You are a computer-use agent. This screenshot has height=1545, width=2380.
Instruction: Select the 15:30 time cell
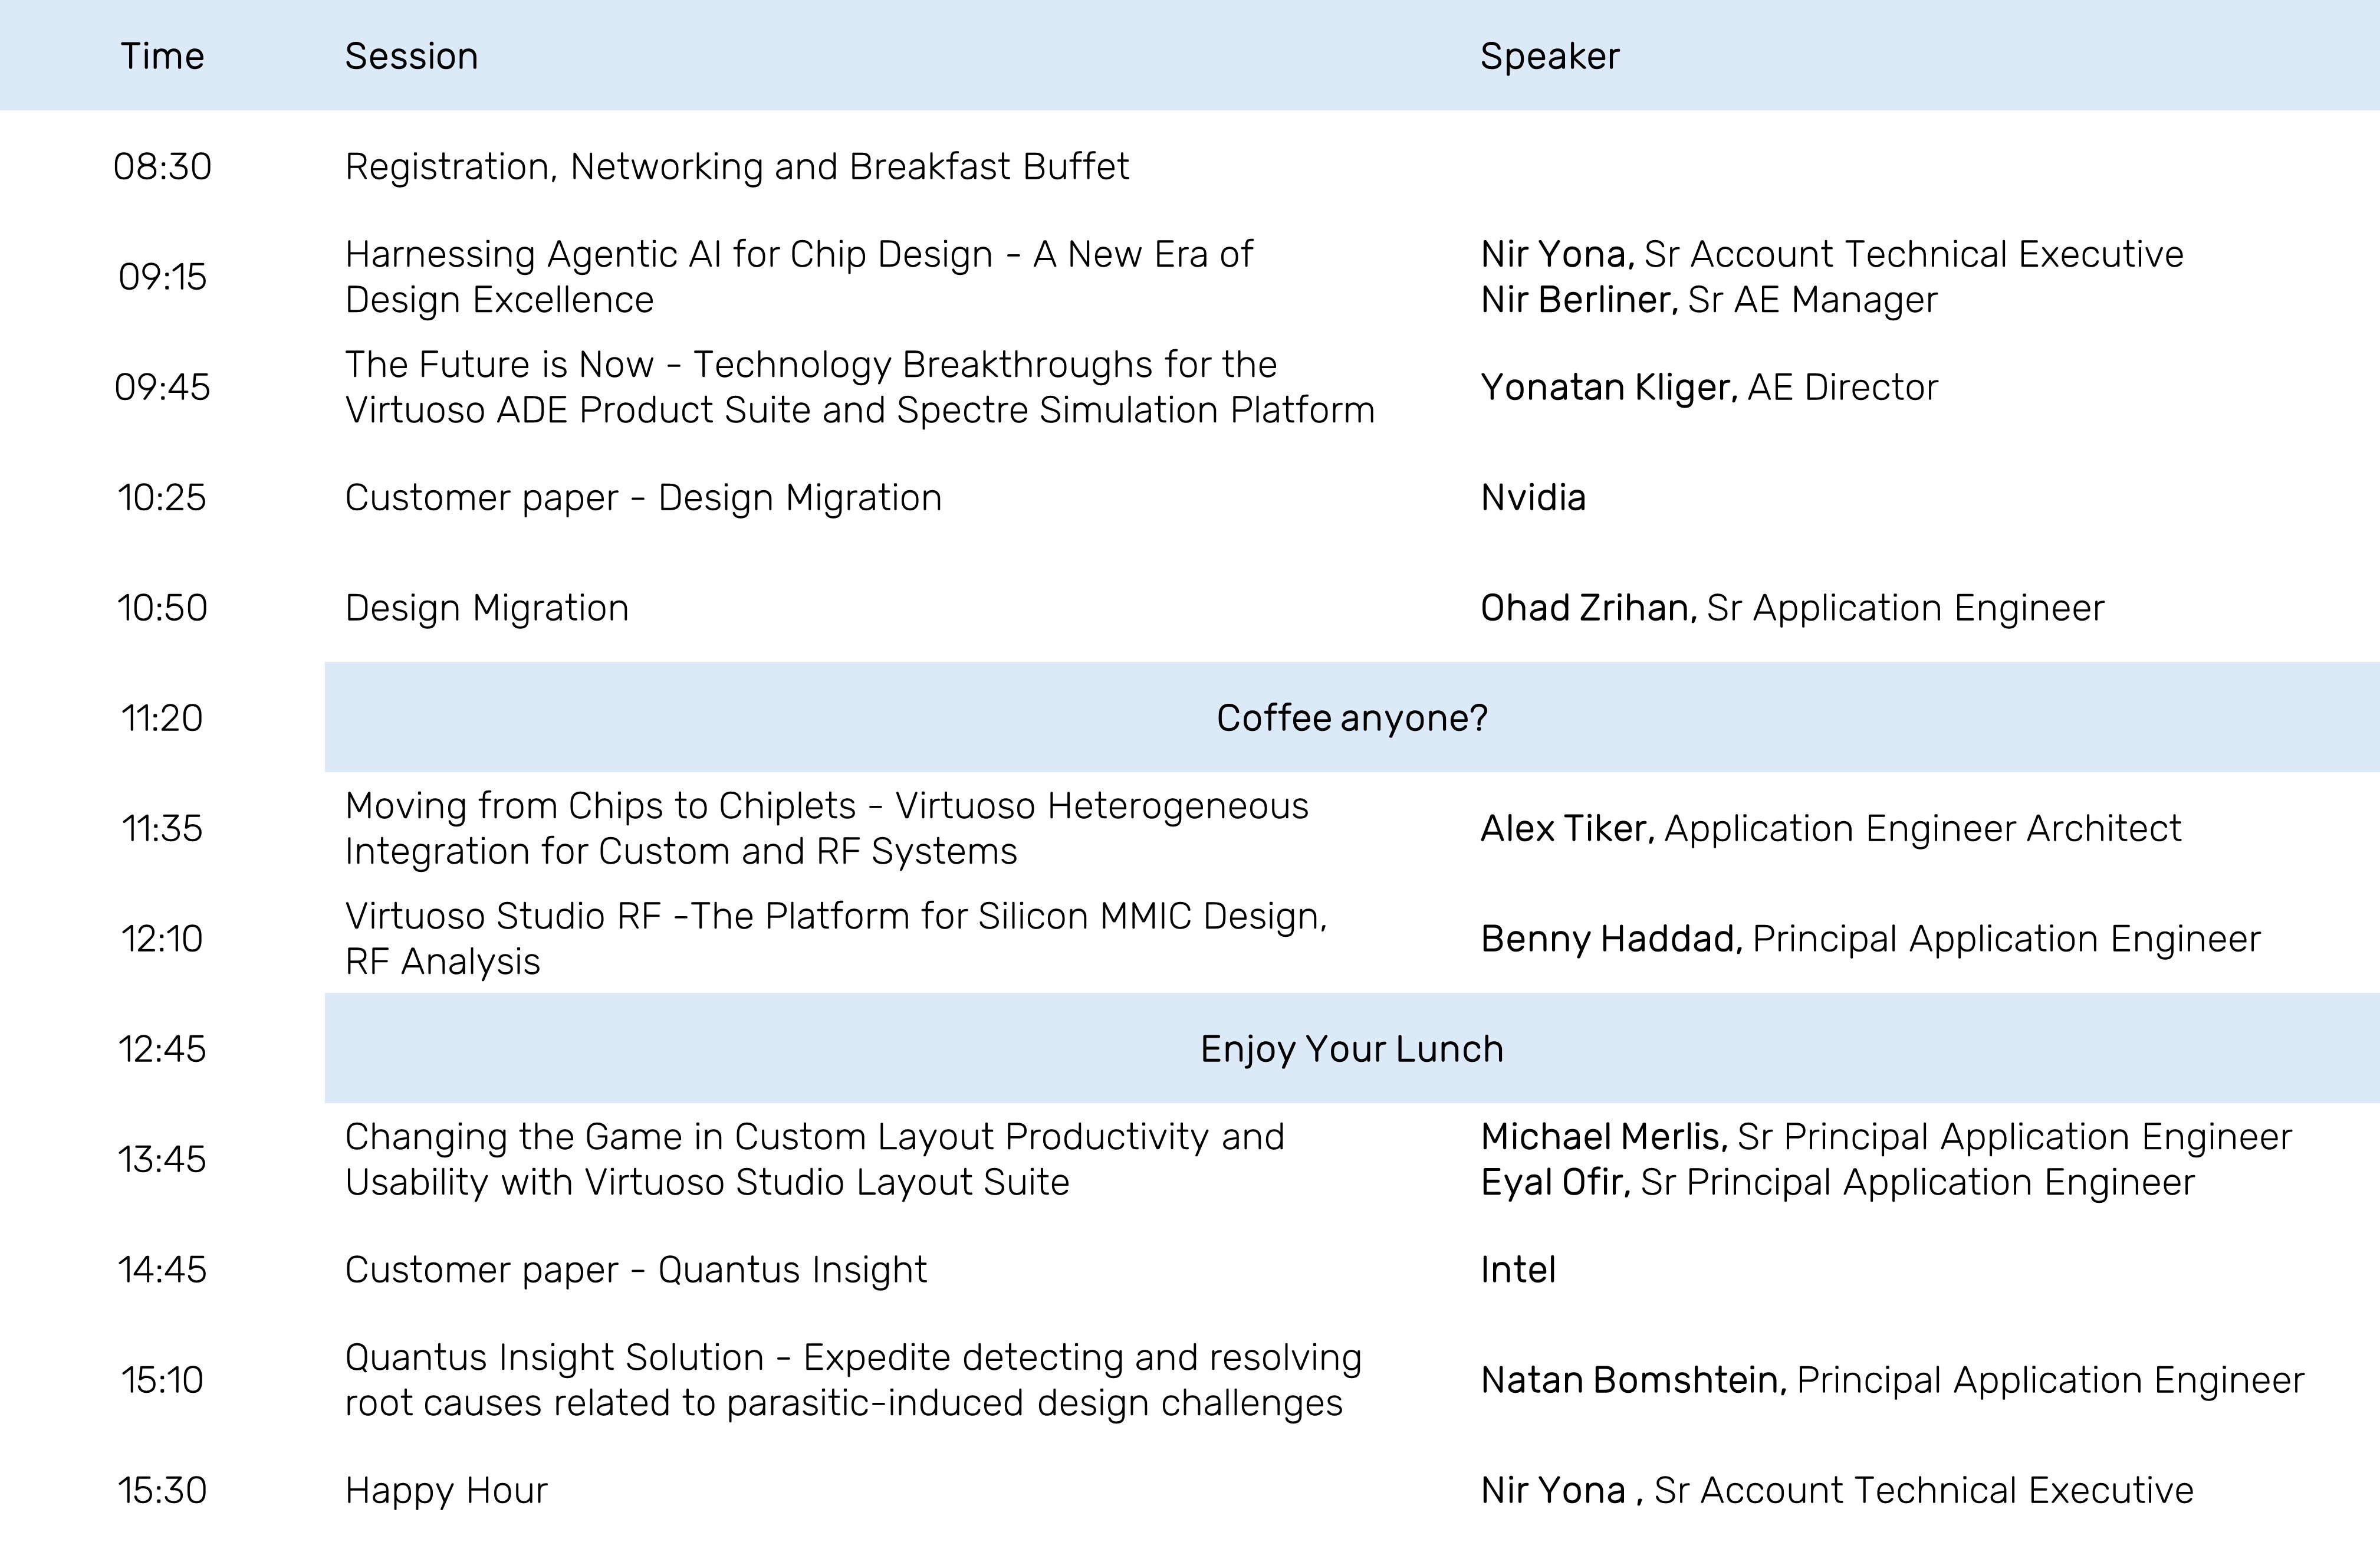(x=162, y=1490)
